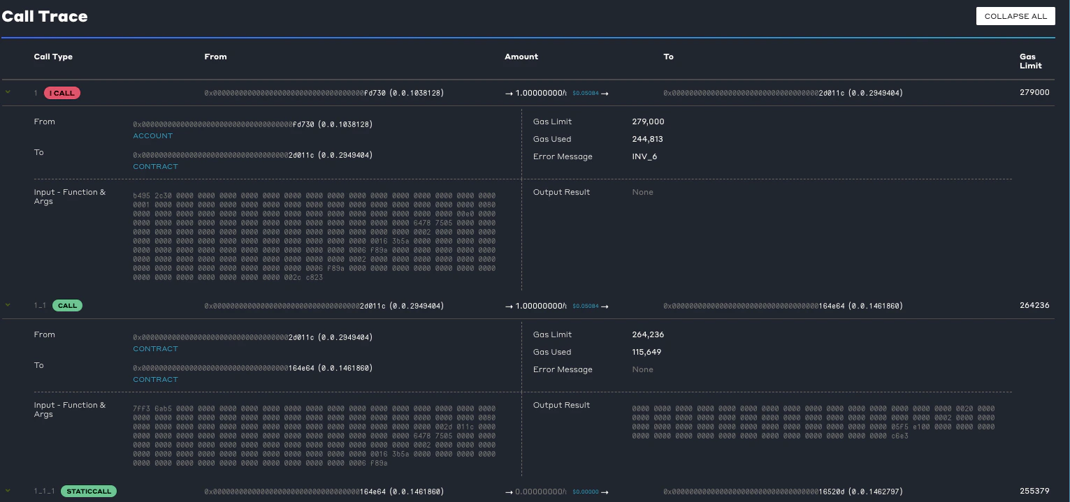
Task: Open the CONTRACT link under call 1_1 From
Action: 155,349
